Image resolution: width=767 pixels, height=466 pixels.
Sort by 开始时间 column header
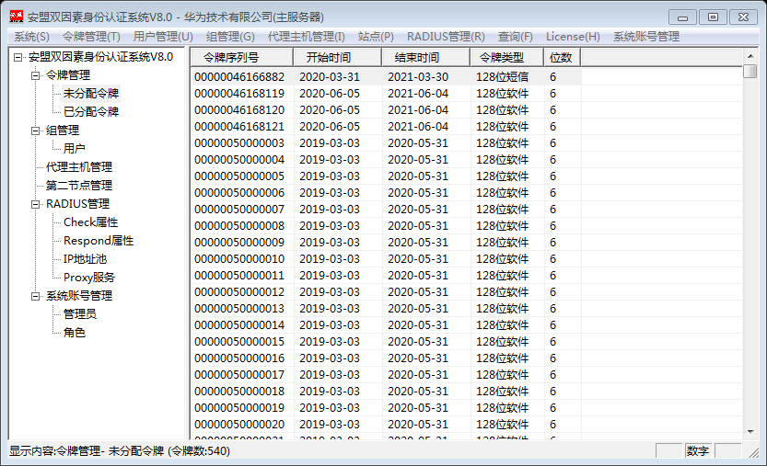click(x=338, y=58)
